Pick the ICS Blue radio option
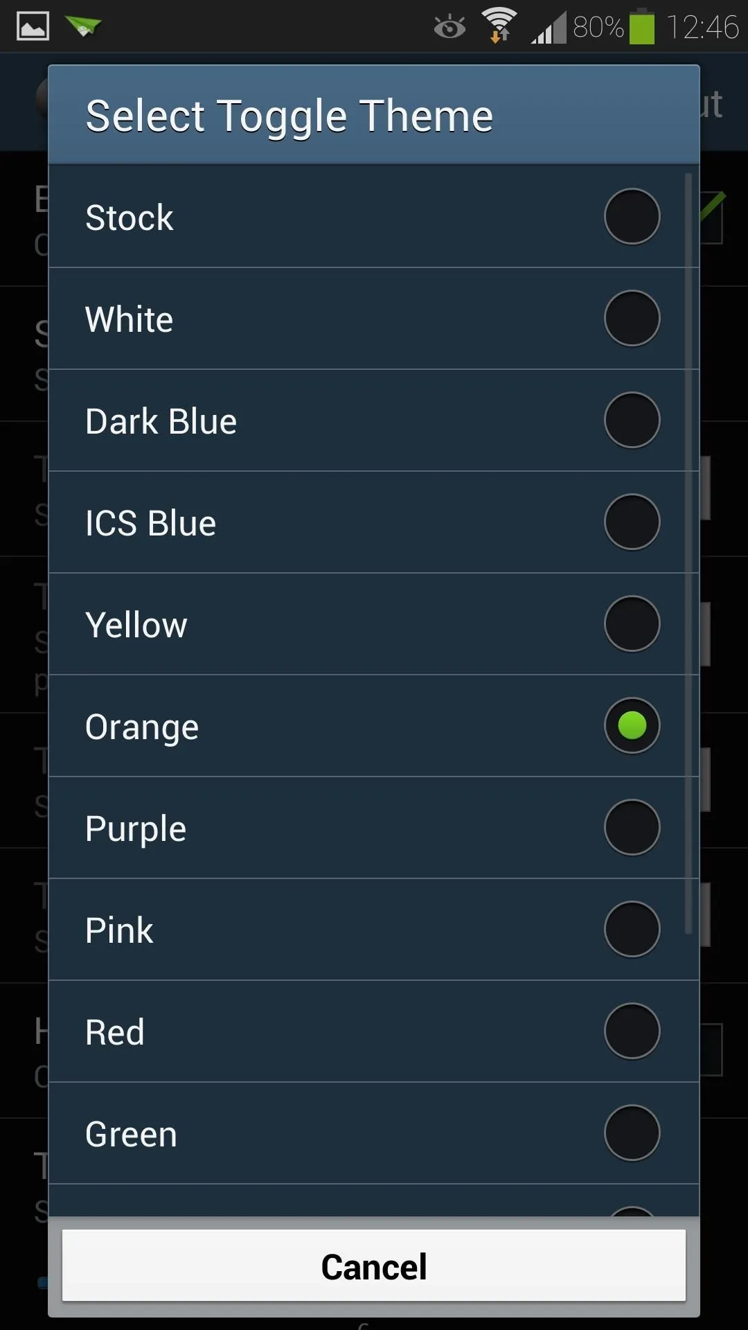This screenshot has width=748, height=1330. [632, 522]
